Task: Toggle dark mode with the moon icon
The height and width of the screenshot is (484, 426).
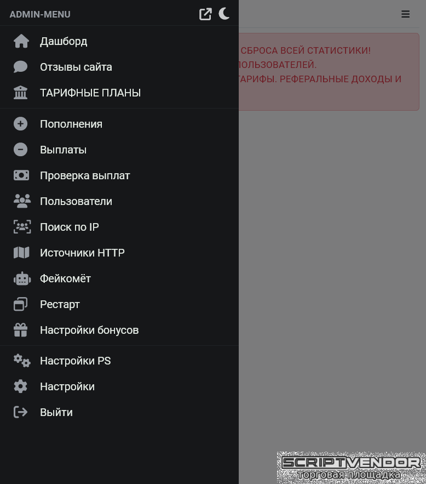Action: coord(224,14)
